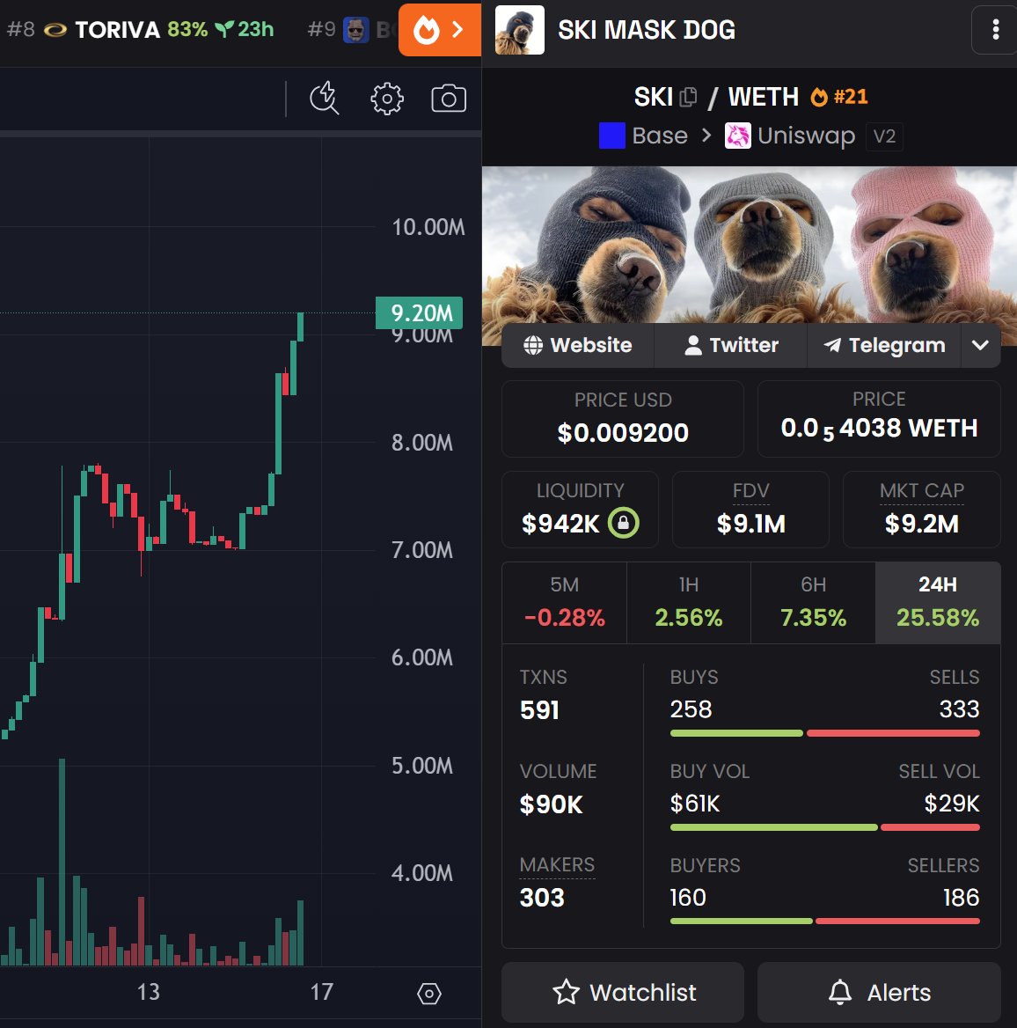Expand the social links chevron next to Telegram

pos(980,345)
